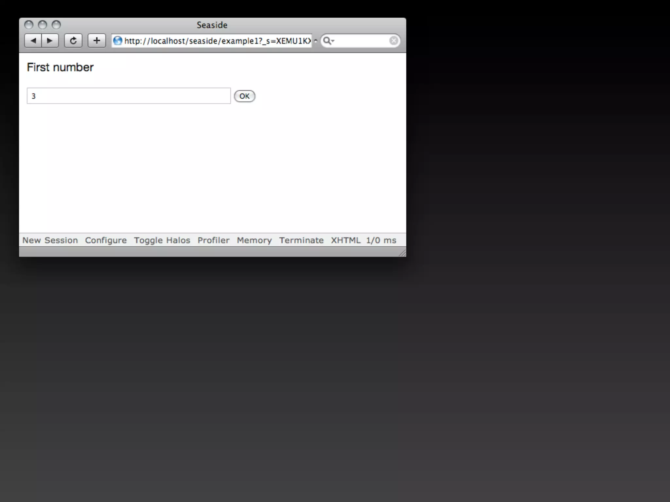
Task: Open the Profiler link
Action: pyautogui.click(x=213, y=240)
